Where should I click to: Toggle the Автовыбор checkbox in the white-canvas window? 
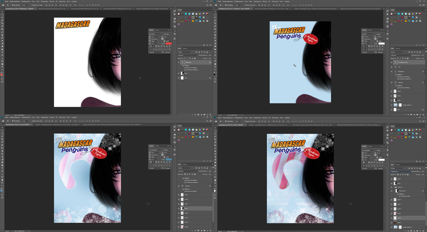pyautogui.click(x=13, y=5)
